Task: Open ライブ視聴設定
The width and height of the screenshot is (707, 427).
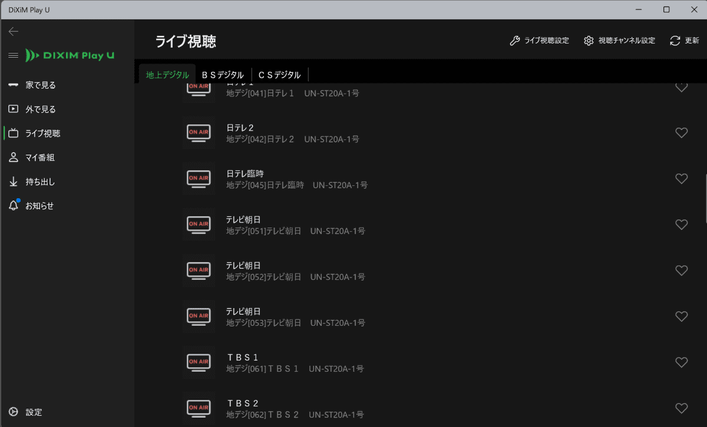Action: point(538,41)
